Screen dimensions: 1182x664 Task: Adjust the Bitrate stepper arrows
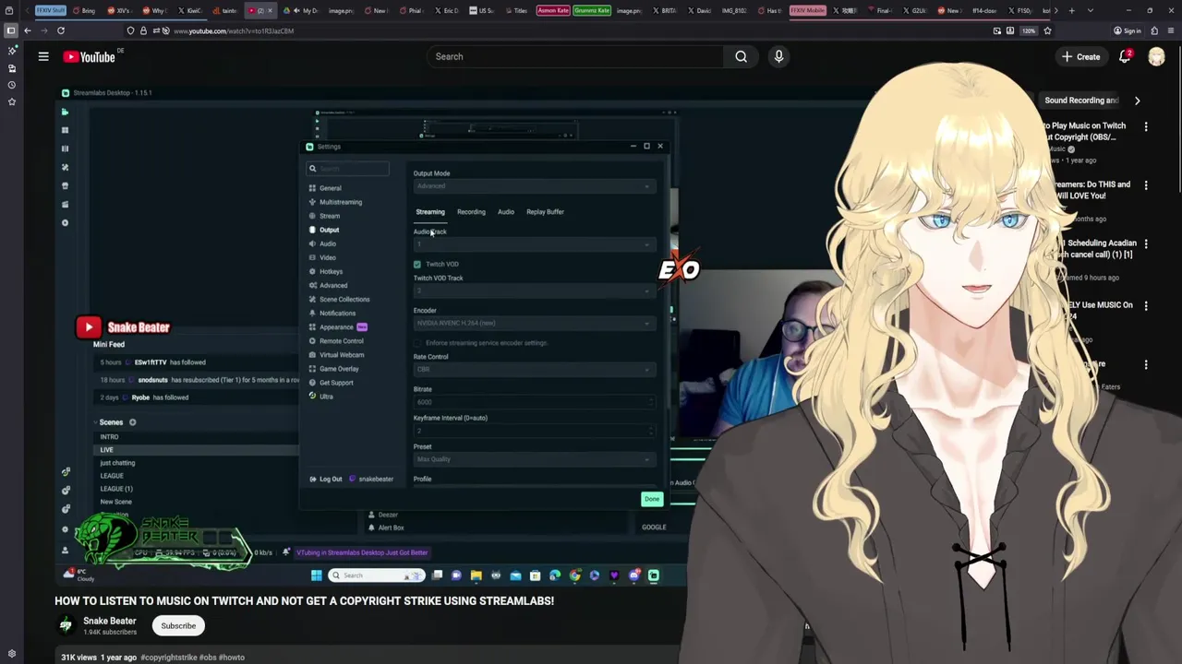click(650, 402)
